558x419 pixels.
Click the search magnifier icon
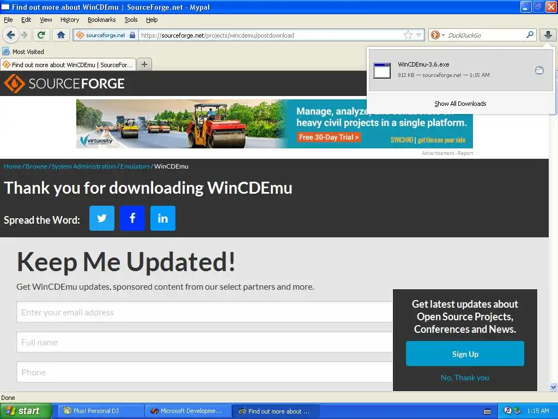coord(530,34)
